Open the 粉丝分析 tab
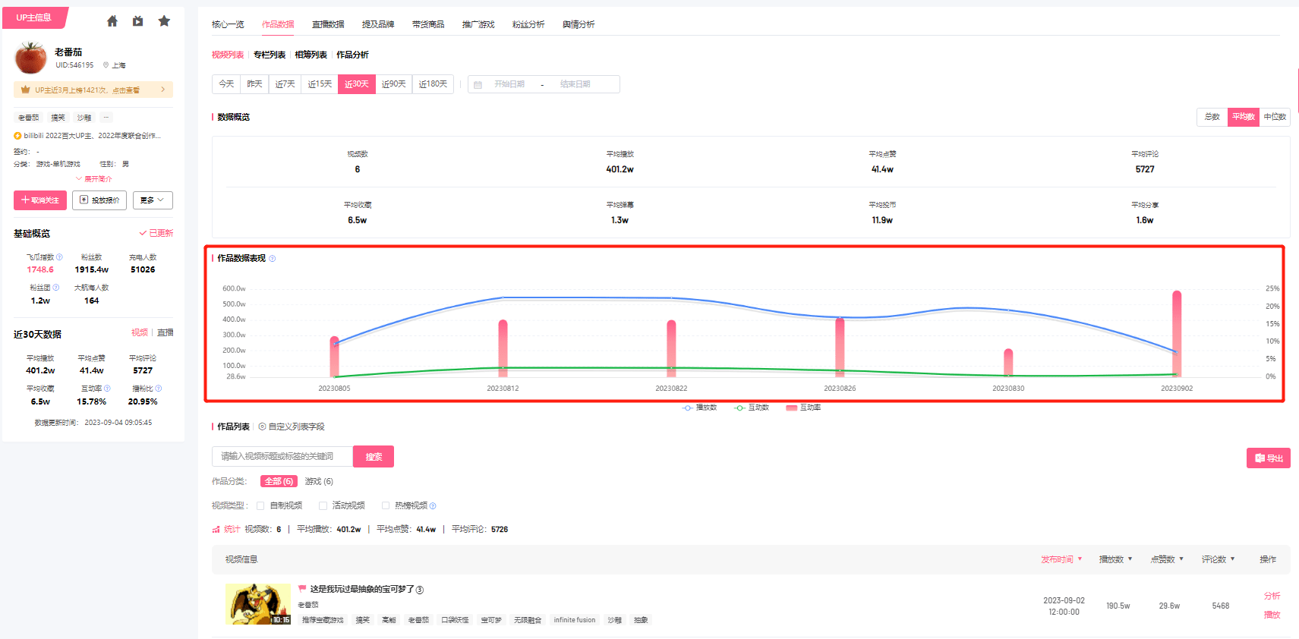Screen dimensions: 1299x639 528,24
